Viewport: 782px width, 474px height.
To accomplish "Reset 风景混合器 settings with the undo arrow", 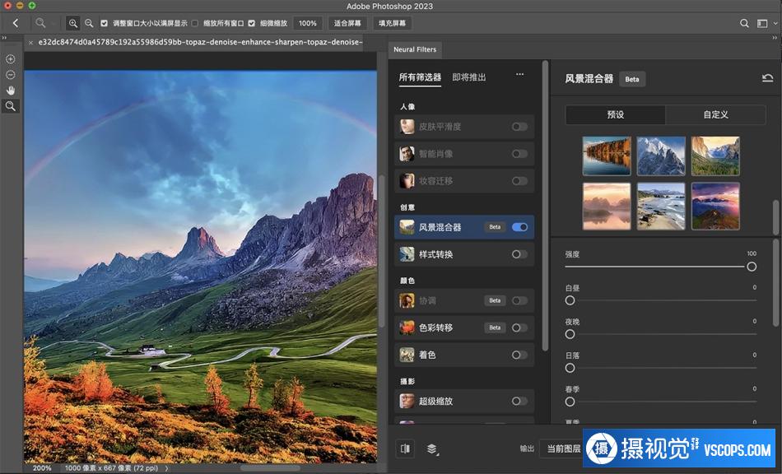I will [767, 78].
